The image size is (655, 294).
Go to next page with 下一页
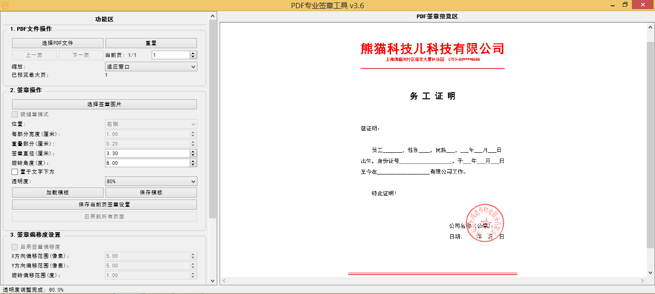pos(81,55)
